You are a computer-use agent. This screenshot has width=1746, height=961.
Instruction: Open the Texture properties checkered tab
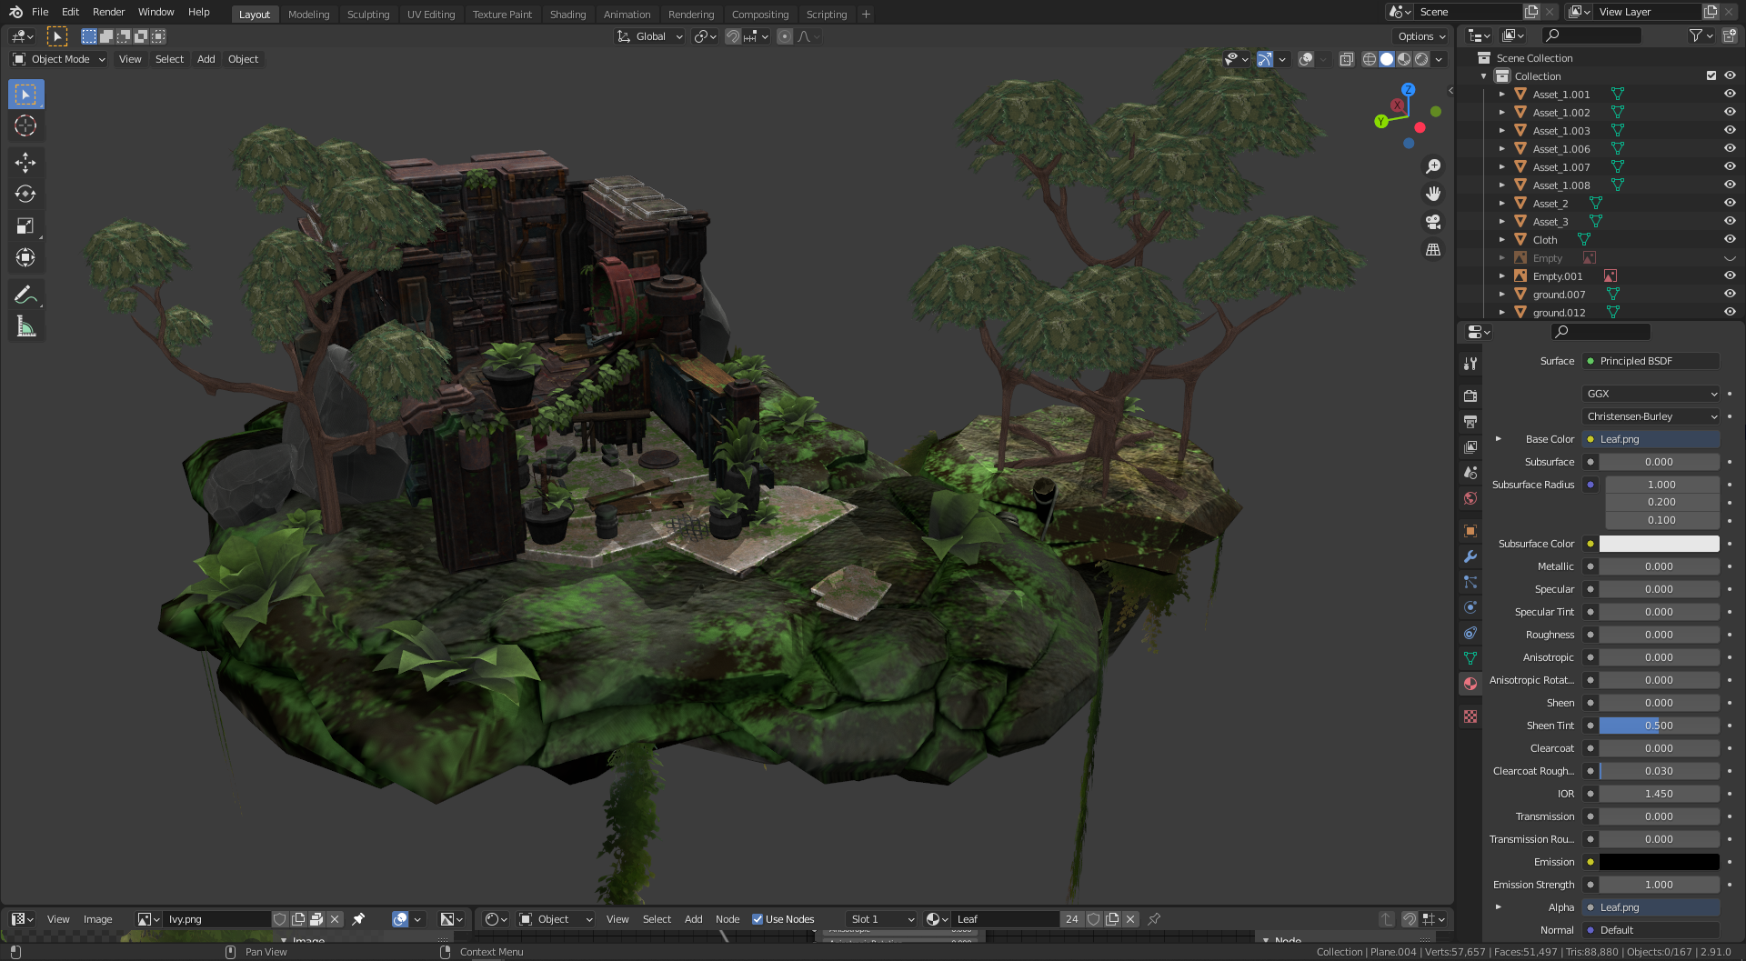[x=1470, y=716]
